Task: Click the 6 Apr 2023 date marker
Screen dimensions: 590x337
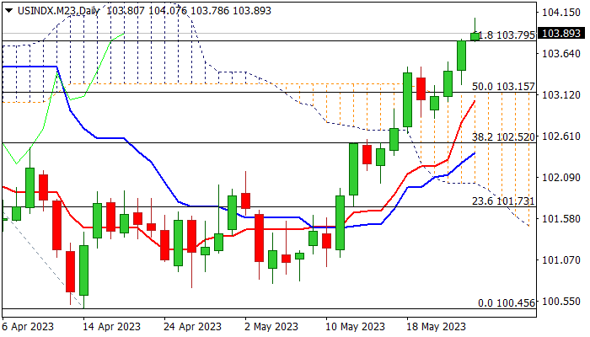Action: click(x=28, y=327)
